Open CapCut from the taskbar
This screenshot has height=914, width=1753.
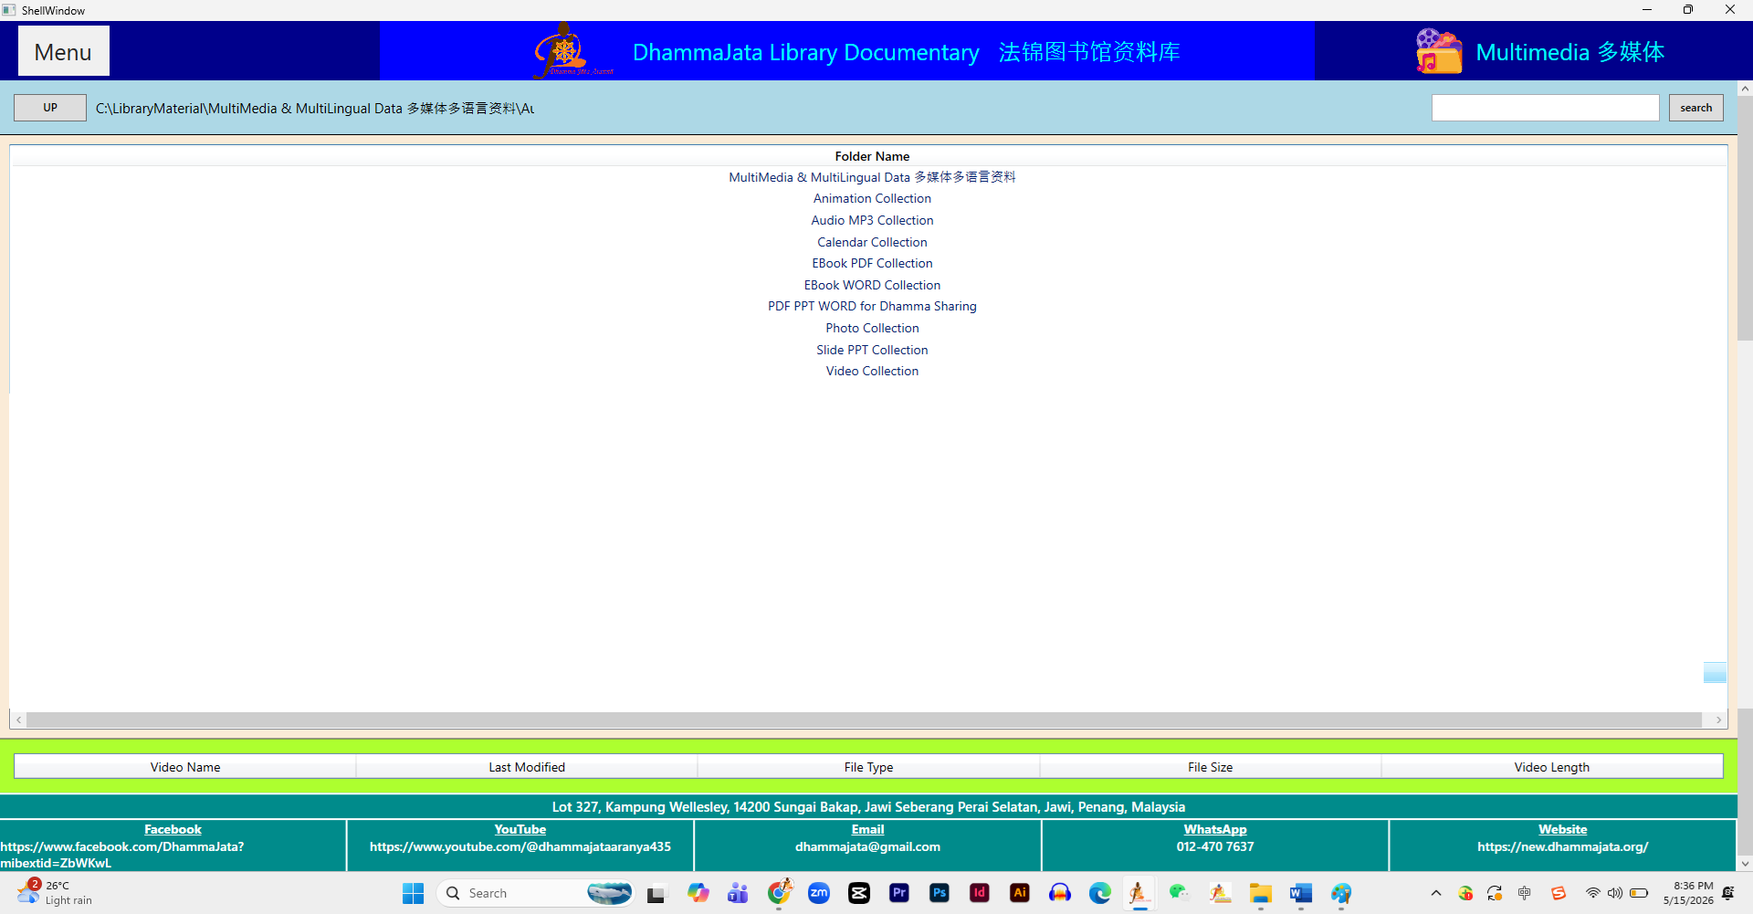(859, 893)
